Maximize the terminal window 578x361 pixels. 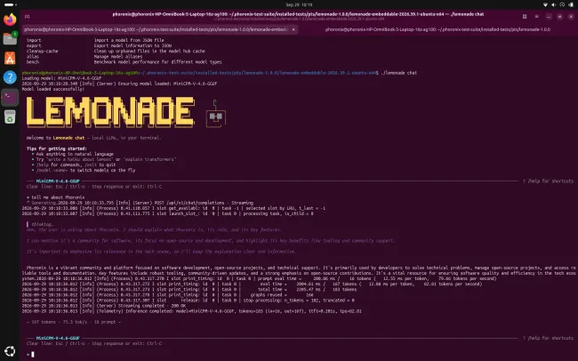(x=559, y=17)
